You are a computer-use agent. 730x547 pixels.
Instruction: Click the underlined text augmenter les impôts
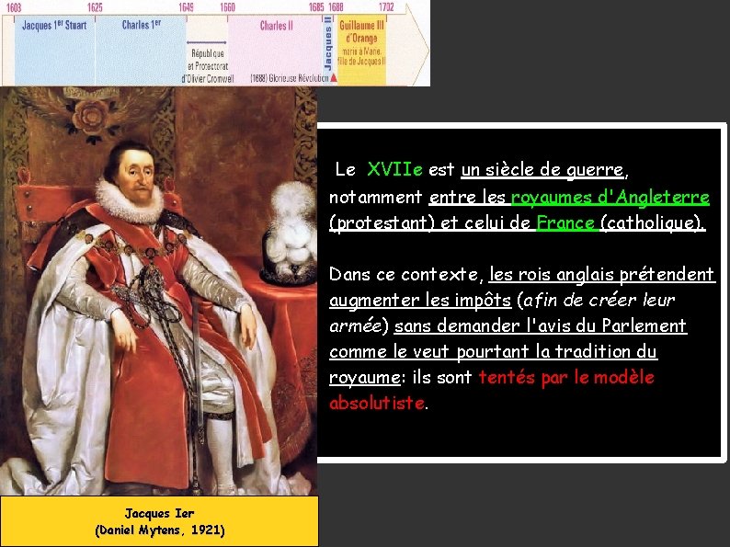[420, 300]
